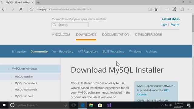Click the URL in the address bar
This screenshot has width=194, height=109.
[63, 9]
